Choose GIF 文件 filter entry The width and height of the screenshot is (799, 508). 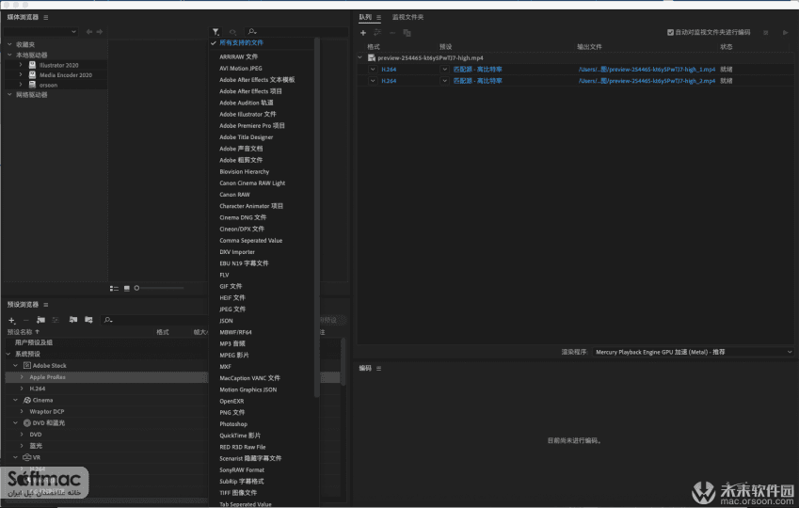click(x=231, y=286)
